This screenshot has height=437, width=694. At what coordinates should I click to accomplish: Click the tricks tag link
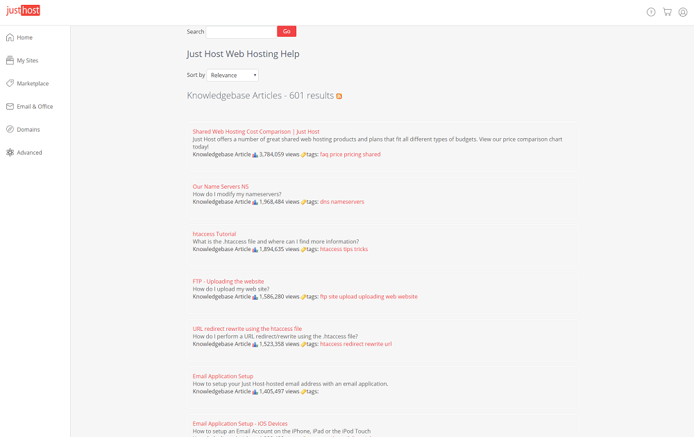tap(361, 249)
